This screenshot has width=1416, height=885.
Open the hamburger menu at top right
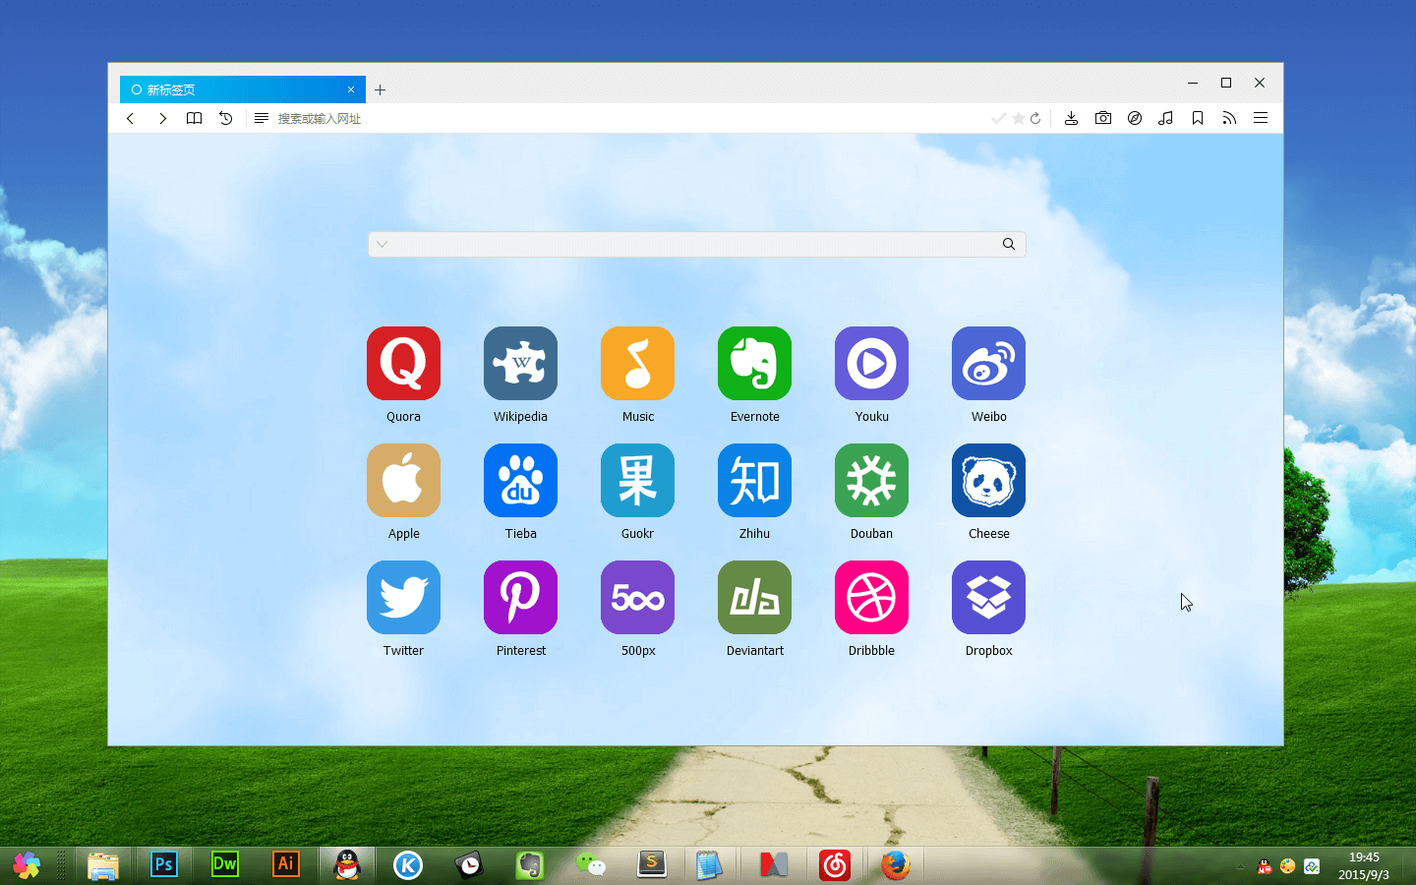click(x=1261, y=118)
